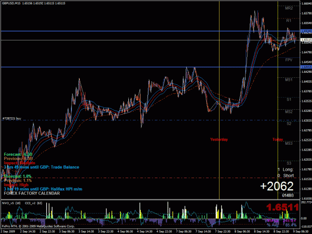
Task: Click the 4 Sep 14:30 time axis label
Action: click(x=145, y=232)
